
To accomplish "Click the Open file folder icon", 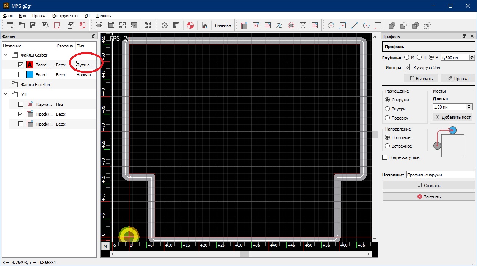I will 22,25.
